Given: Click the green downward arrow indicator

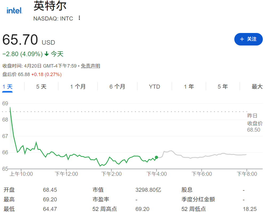Looking at the screenshot, I should pyautogui.click(x=47, y=54).
